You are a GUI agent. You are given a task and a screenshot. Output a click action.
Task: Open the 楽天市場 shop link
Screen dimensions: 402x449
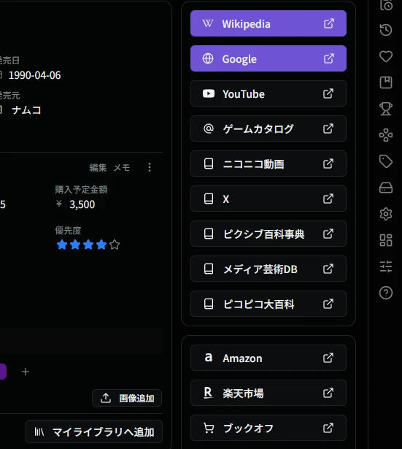click(268, 393)
